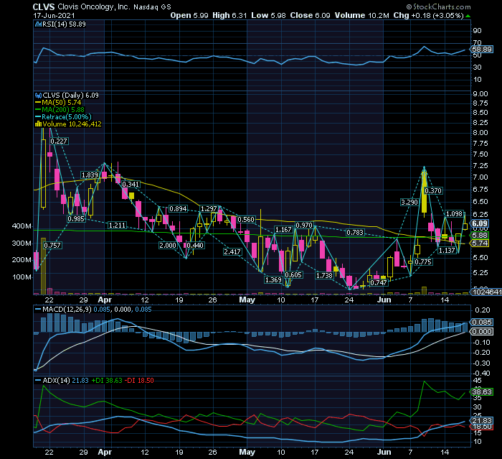Screen dimensions: 502x459
Task: Click the green 5.88 MA tag on price axis
Action: point(480,236)
